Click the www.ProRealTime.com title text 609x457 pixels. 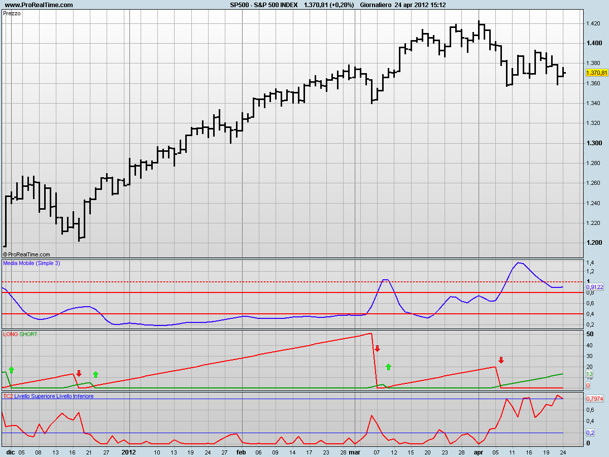click(39, 5)
